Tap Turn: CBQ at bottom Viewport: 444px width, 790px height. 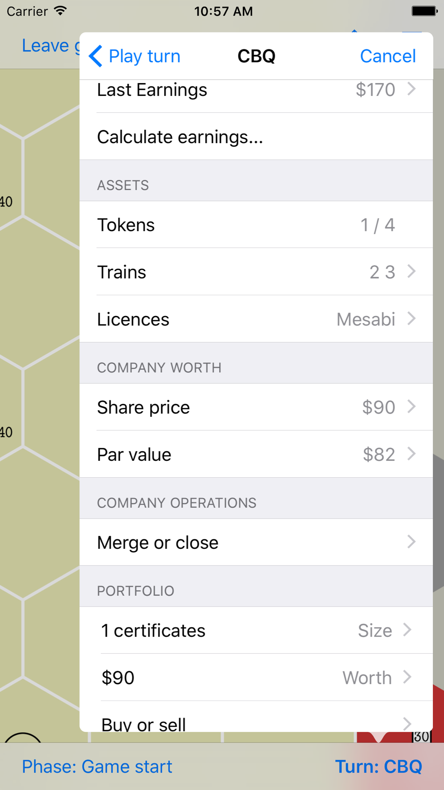point(378,766)
